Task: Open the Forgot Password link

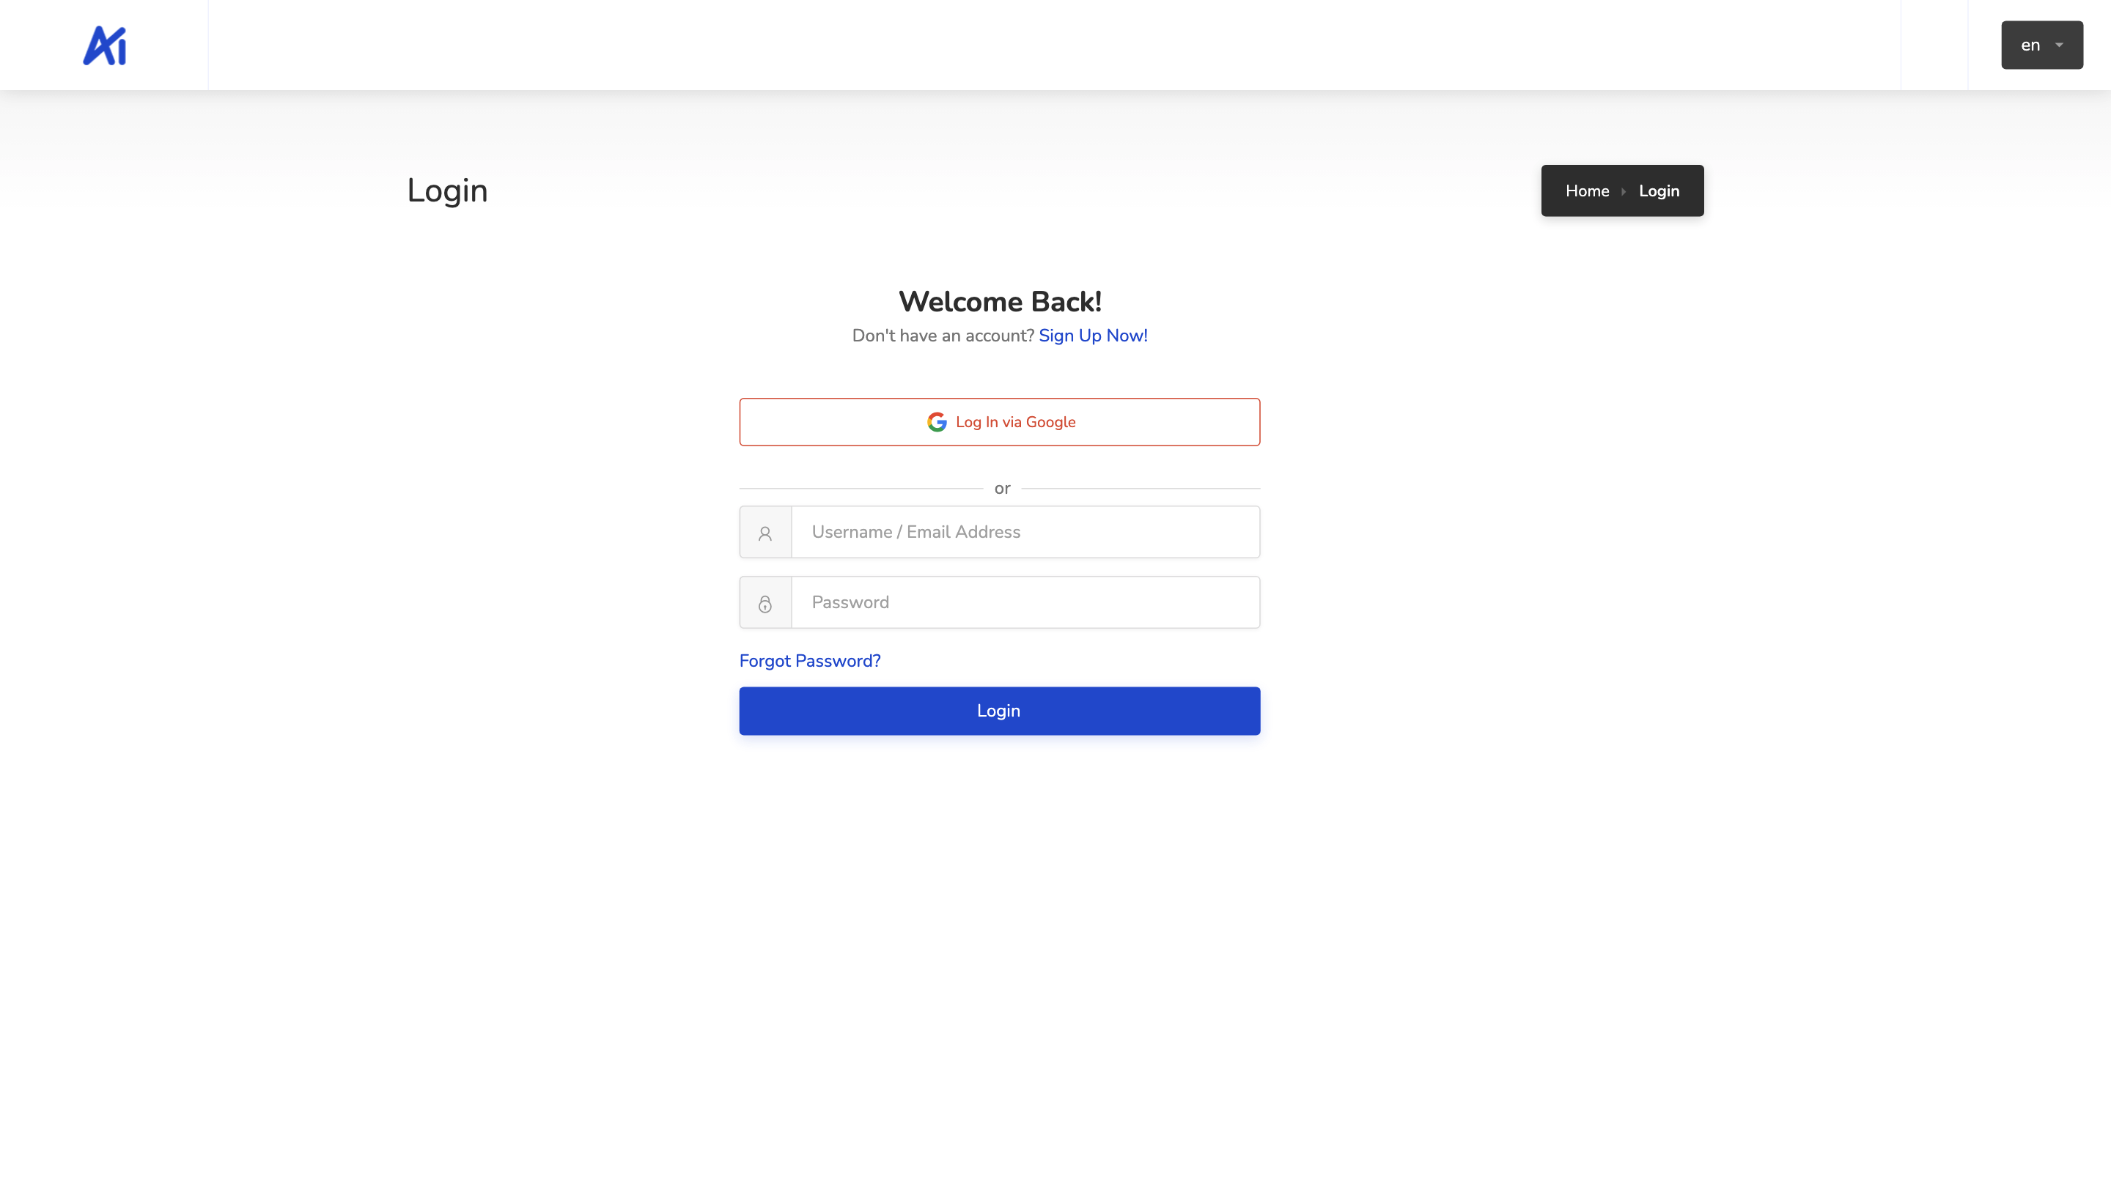Action: tap(810, 661)
